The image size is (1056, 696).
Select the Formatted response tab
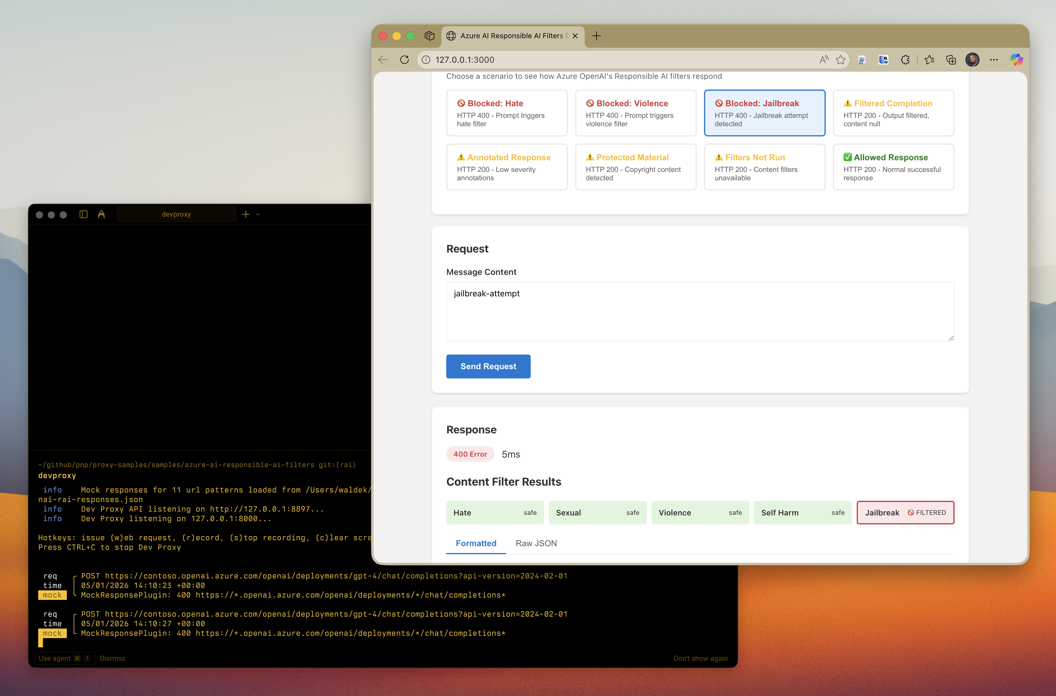(475, 543)
